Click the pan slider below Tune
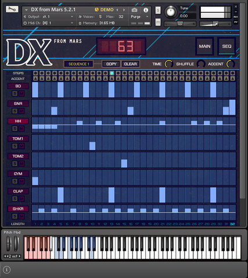The image size is (248, 278). 180,24
